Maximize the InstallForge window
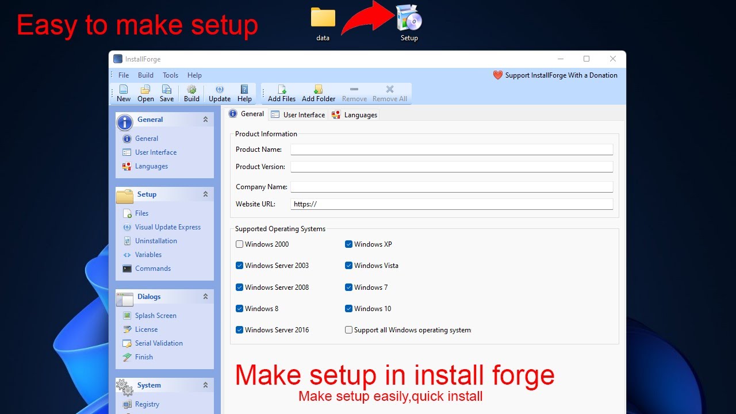Image resolution: width=736 pixels, height=414 pixels. [586, 59]
